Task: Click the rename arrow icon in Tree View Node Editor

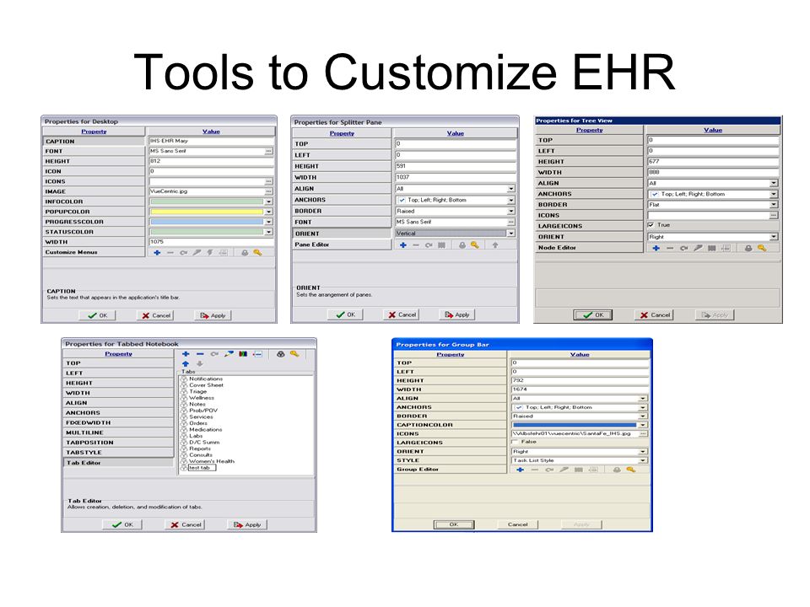Action: [x=683, y=248]
